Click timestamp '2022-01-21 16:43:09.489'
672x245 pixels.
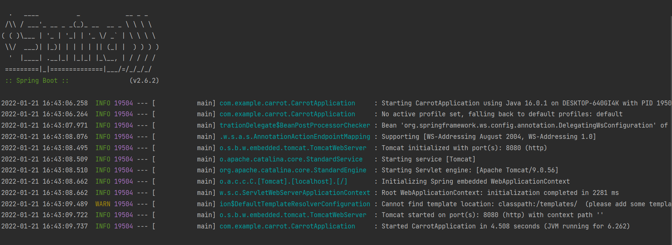coord(44,204)
